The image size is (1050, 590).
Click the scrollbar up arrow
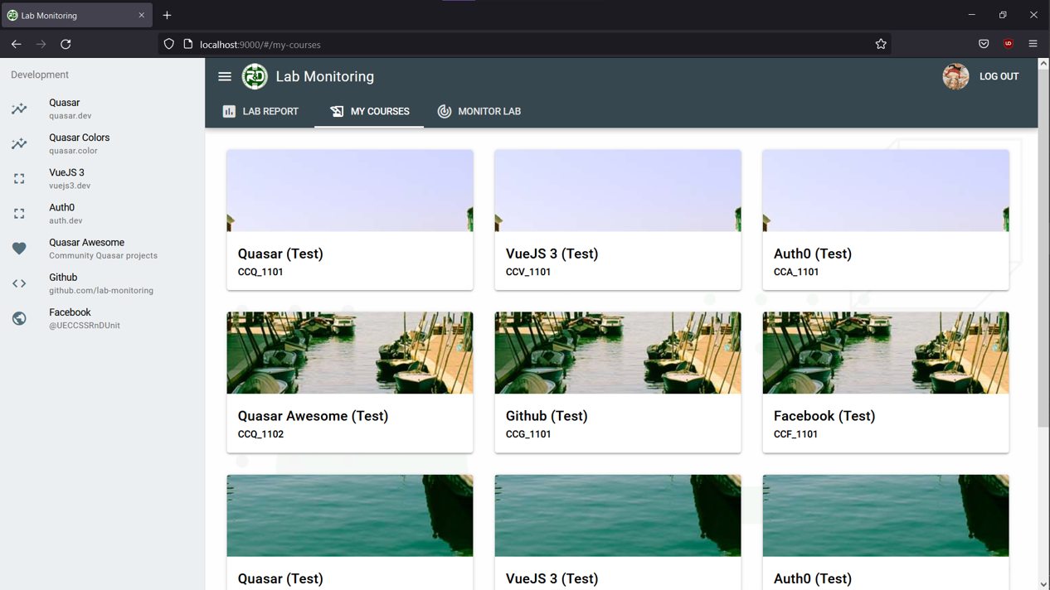point(1043,63)
